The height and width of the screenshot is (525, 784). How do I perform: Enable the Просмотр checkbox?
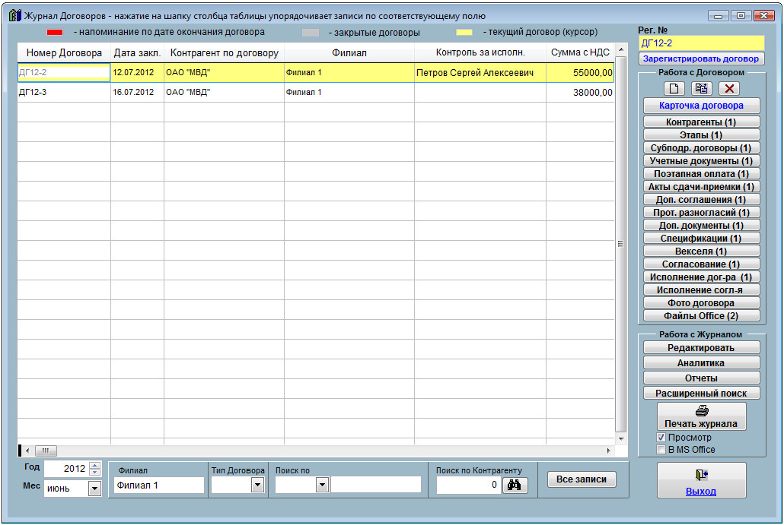point(661,437)
